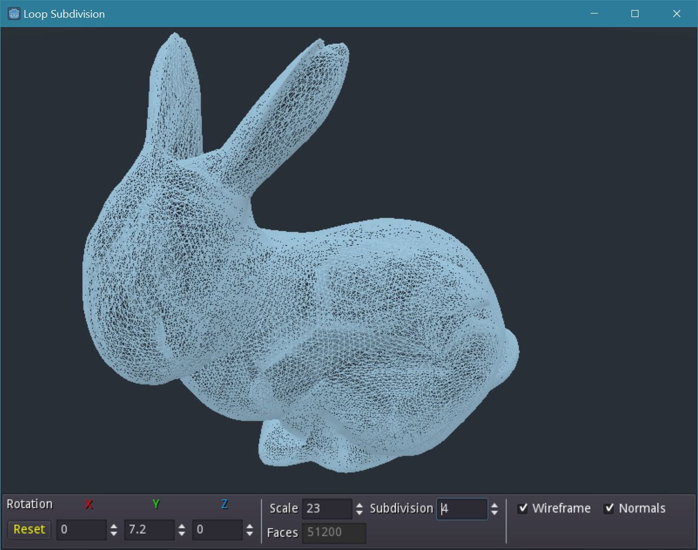This screenshot has height=550, width=698.
Task: Increase the Y rotation with up arrow
Action: [181, 526]
